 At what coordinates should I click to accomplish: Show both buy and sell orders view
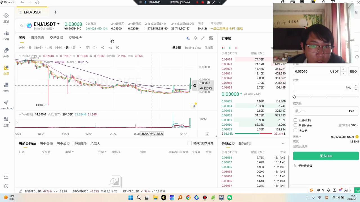(224, 48)
